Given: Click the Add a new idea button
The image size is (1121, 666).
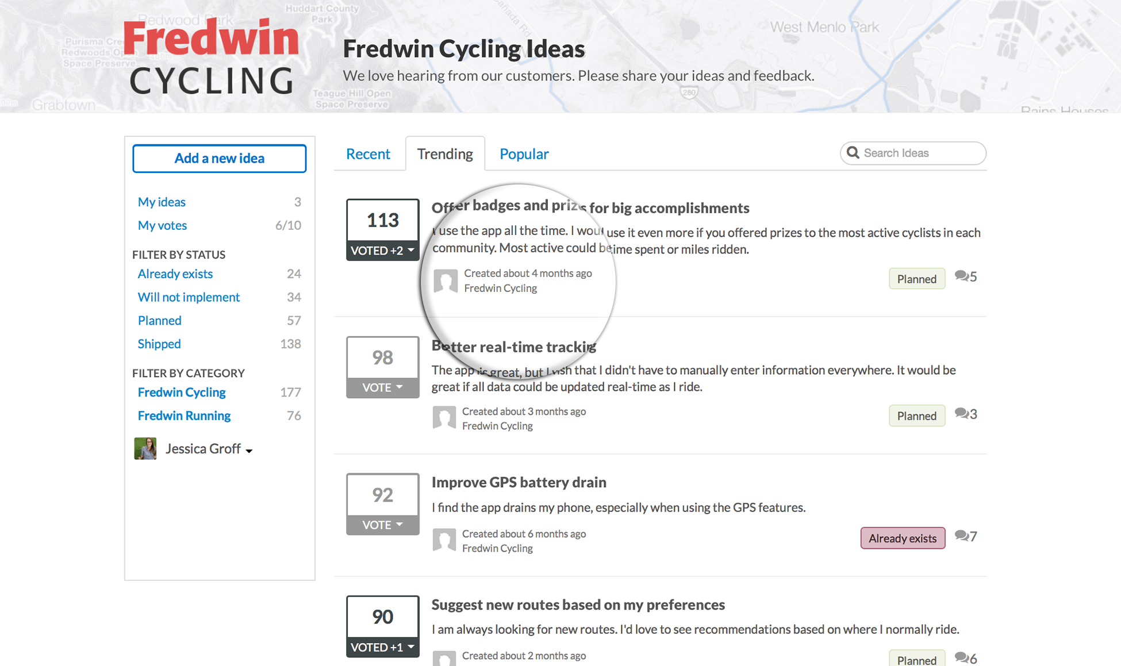Looking at the screenshot, I should click(220, 158).
